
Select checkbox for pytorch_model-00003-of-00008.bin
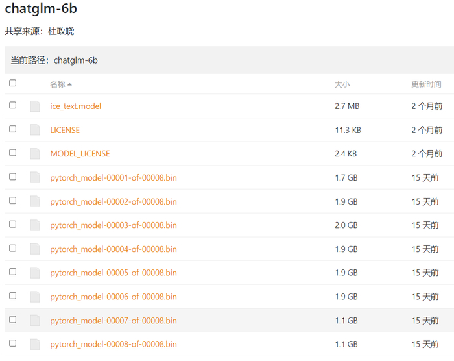click(13, 224)
